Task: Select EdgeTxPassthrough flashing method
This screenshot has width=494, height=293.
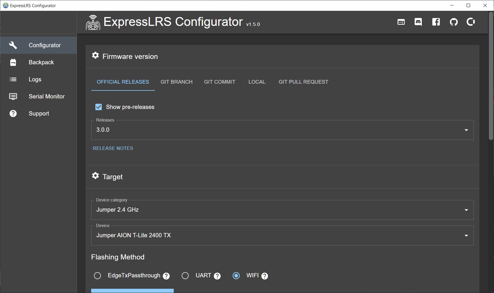Action: pyautogui.click(x=97, y=276)
